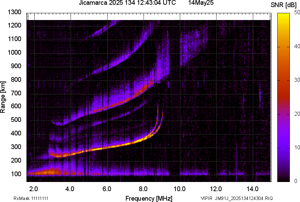Click the 14May25 date label
Screen dimensions: 300x202
tap(201, 3)
